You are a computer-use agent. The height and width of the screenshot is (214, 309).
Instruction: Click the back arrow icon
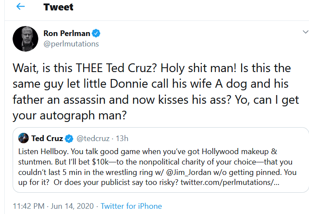20,7
